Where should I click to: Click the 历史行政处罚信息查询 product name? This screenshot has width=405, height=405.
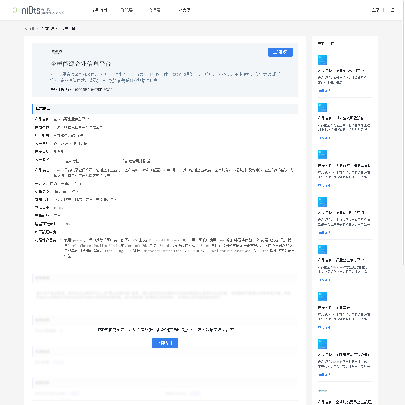[345, 166]
